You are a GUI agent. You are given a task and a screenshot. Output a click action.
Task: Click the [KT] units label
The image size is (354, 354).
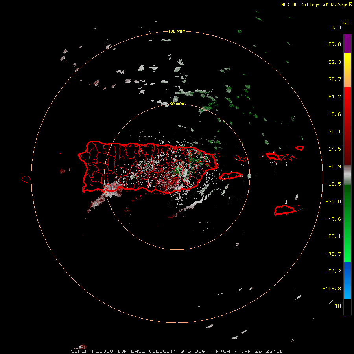(336, 27)
